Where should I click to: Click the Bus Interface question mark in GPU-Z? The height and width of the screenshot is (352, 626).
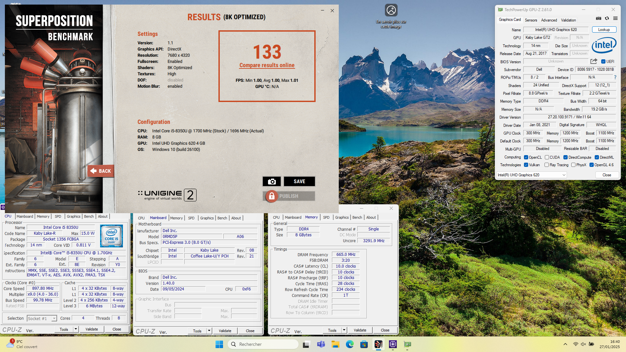tap(615, 77)
